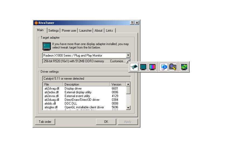Click the Customize triangle arrow button
Screen dimensions: 226x148
click(128, 61)
